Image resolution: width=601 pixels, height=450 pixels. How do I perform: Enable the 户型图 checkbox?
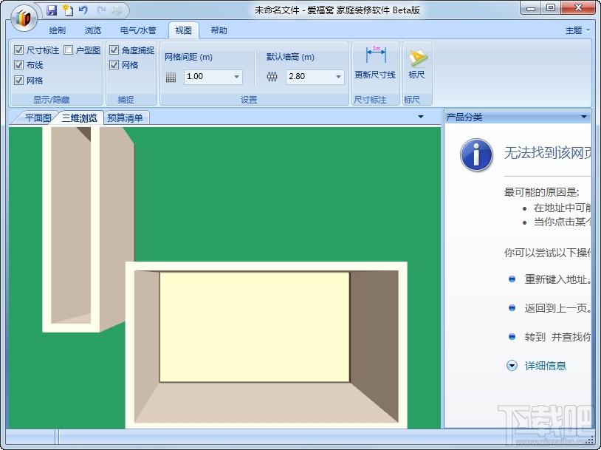(x=68, y=50)
